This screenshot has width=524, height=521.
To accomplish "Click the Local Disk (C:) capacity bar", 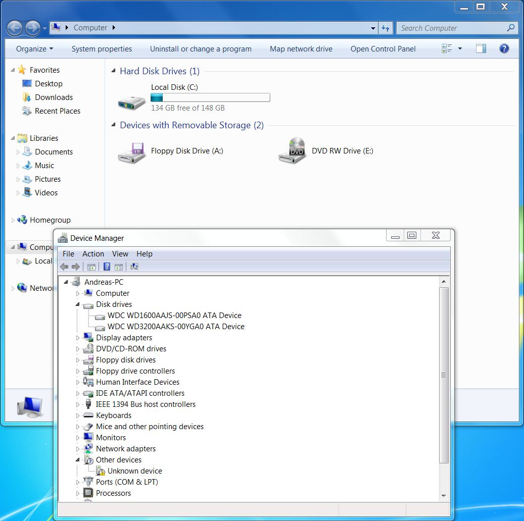I will 210,97.
